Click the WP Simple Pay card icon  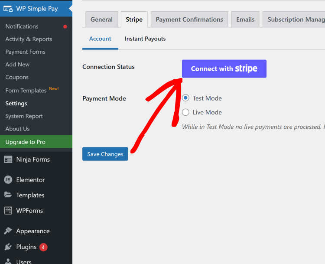pyautogui.click(x=8, y=9)
